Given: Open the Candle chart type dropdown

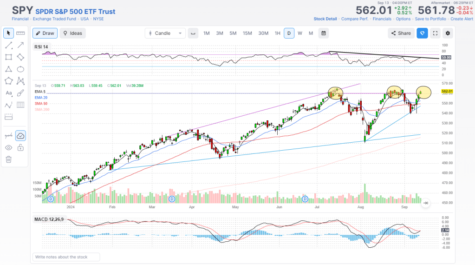Looking at the screenshot, I should (165, 33).
